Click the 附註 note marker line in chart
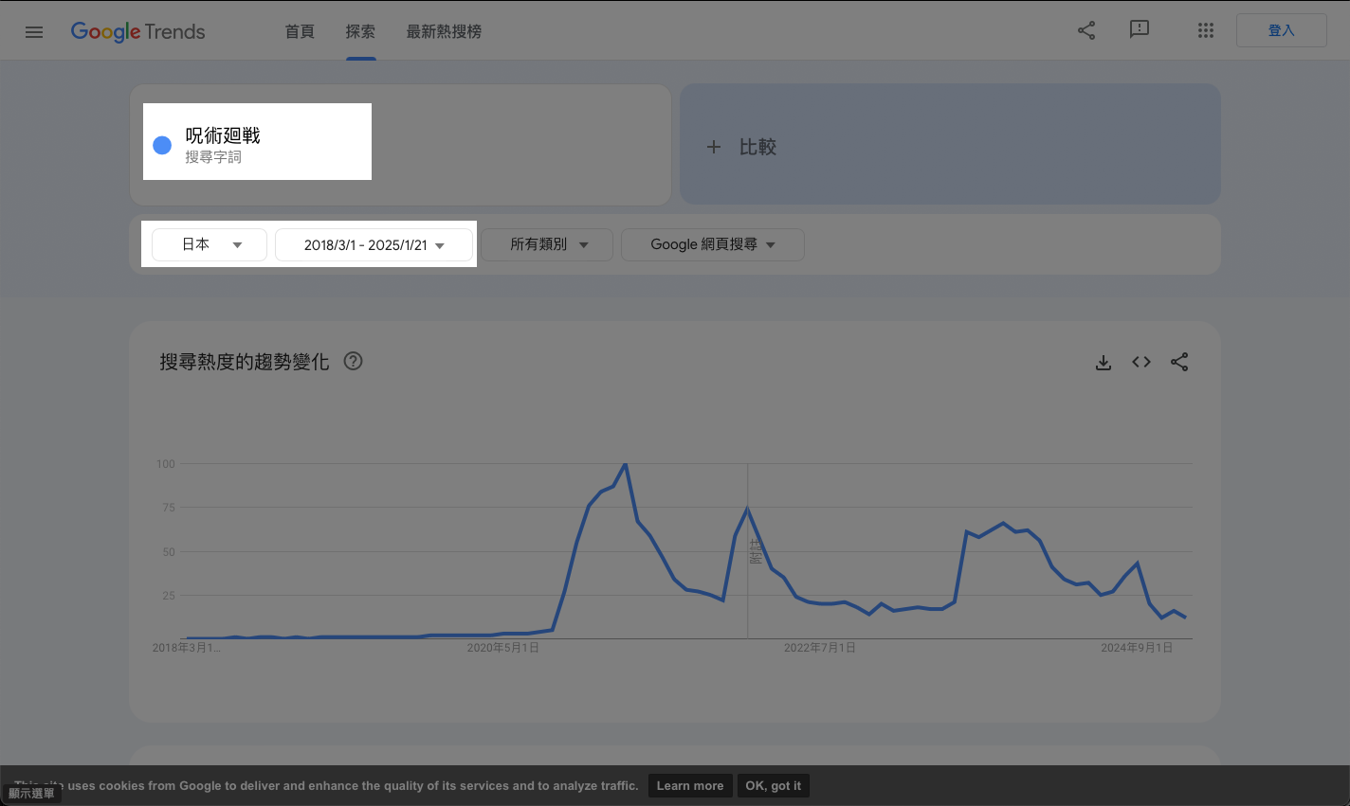This screenshot has height=806, width=1350. (x=747, y=550)
